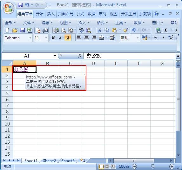
Task: Insert a new worksheet tab icon
Action: [83, 160]
